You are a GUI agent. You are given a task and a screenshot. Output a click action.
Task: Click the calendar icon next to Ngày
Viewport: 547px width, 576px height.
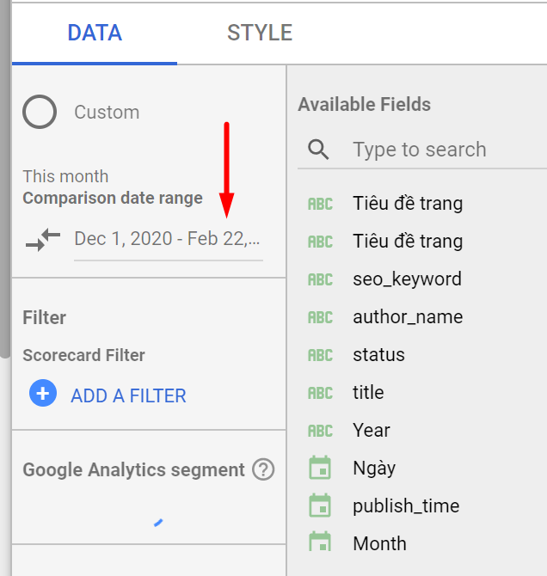click(320, 468)
